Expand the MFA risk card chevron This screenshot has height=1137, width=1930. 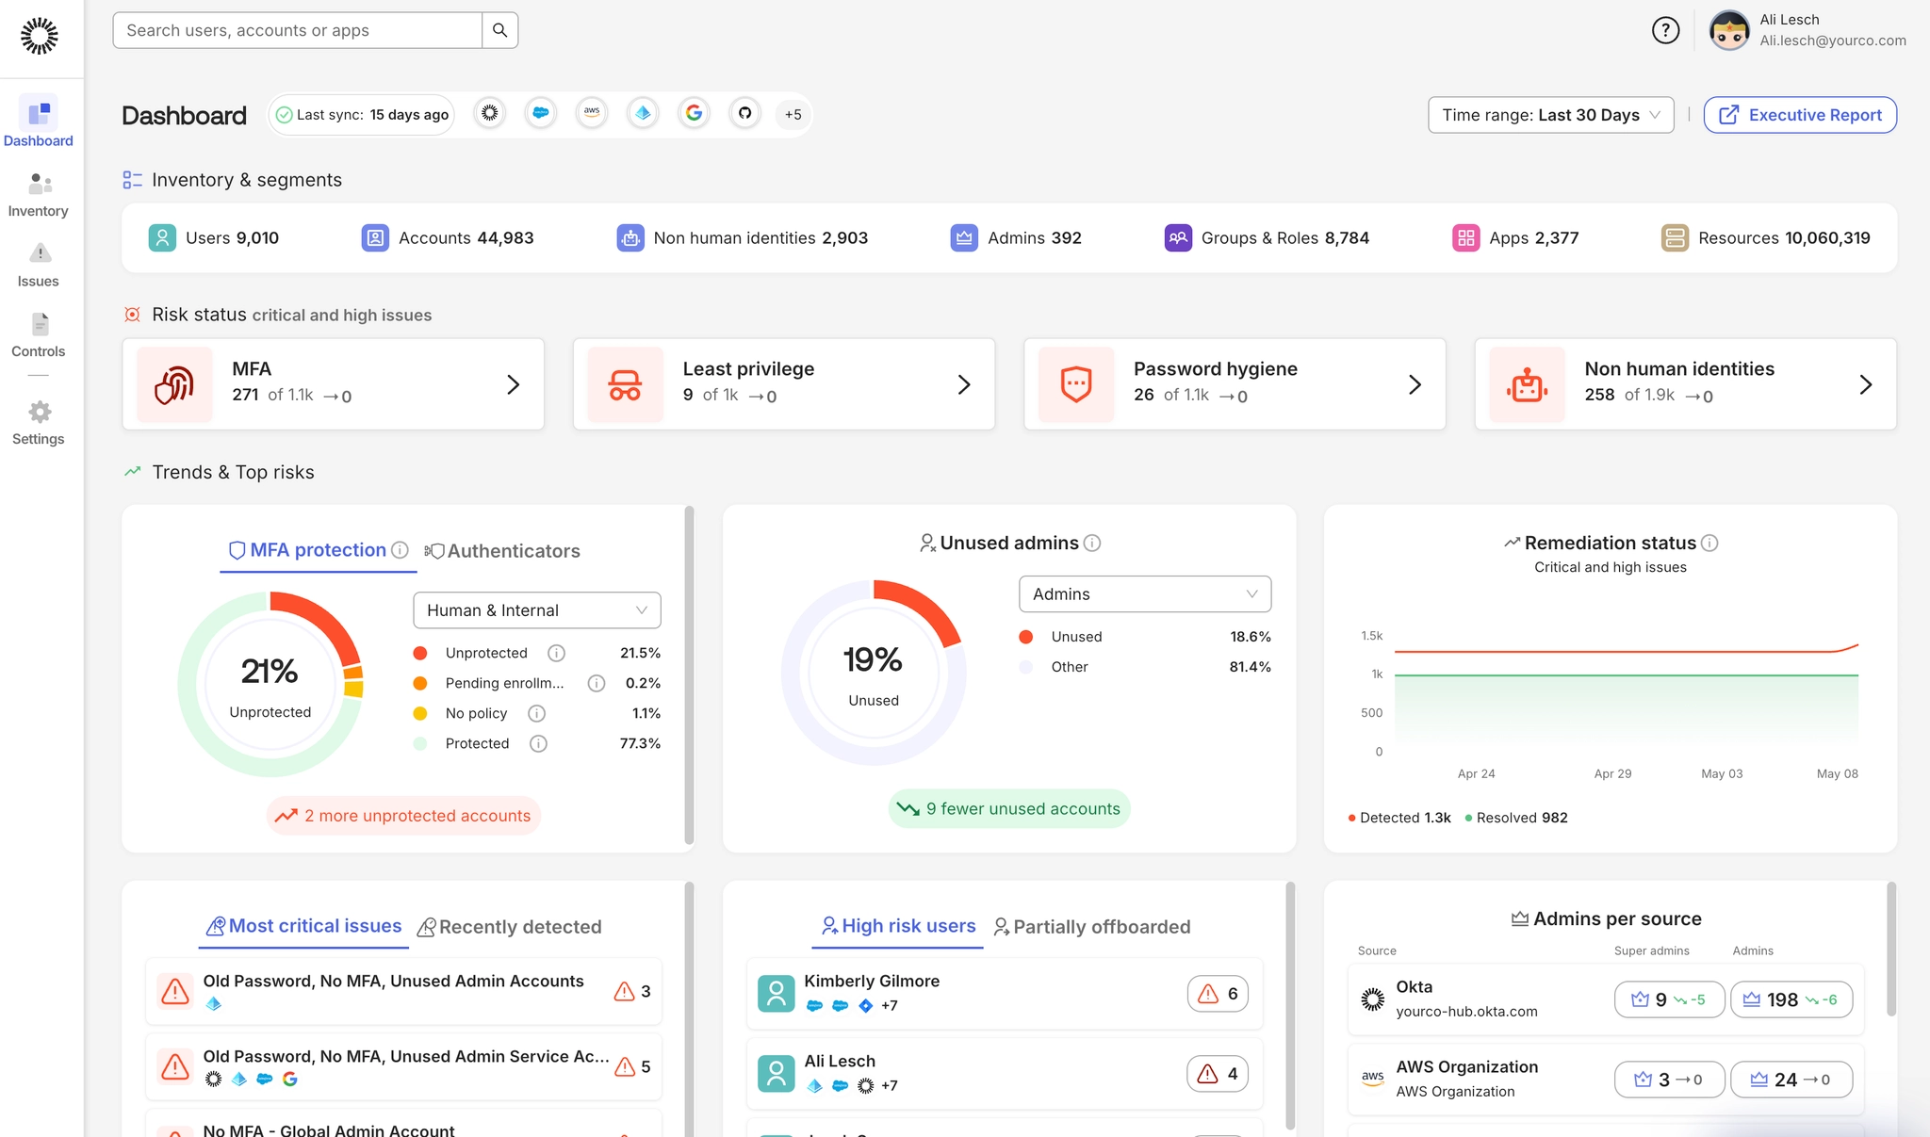513,384
